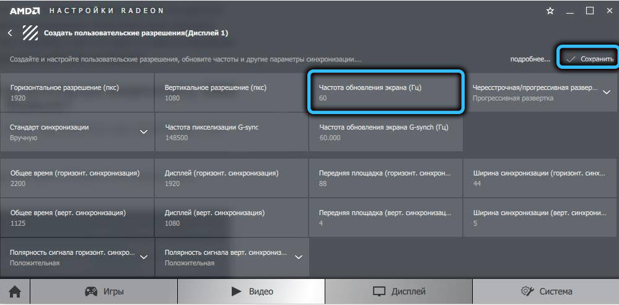The height and width of the screenshot is (305, 619).
Task: Expand Чересстрочная/прогрессивная развертка dropdown
Action: point(606,92)
